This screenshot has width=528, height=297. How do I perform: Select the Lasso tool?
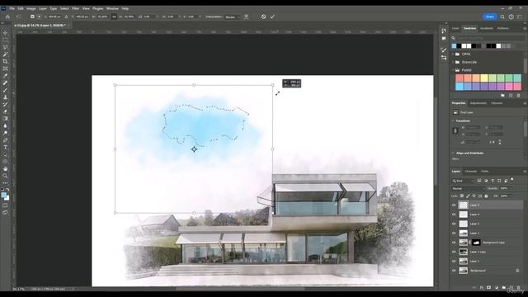tap(5, 47)
